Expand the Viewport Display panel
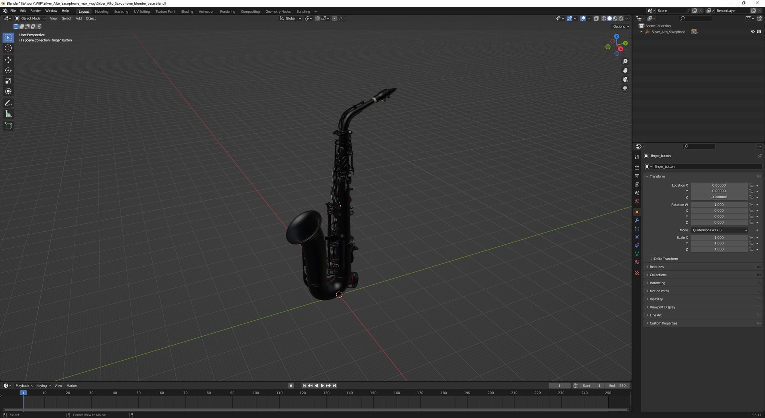This screenshot has width=765, height=418. 662,307
